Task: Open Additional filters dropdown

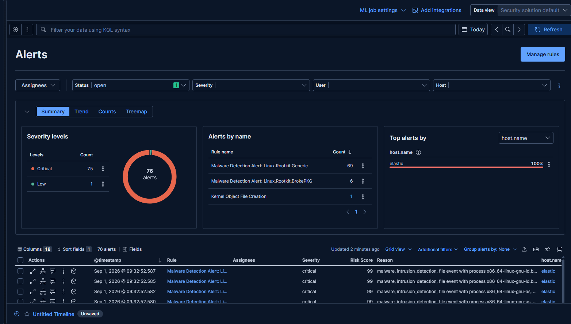Action: [x=438, y=250]
